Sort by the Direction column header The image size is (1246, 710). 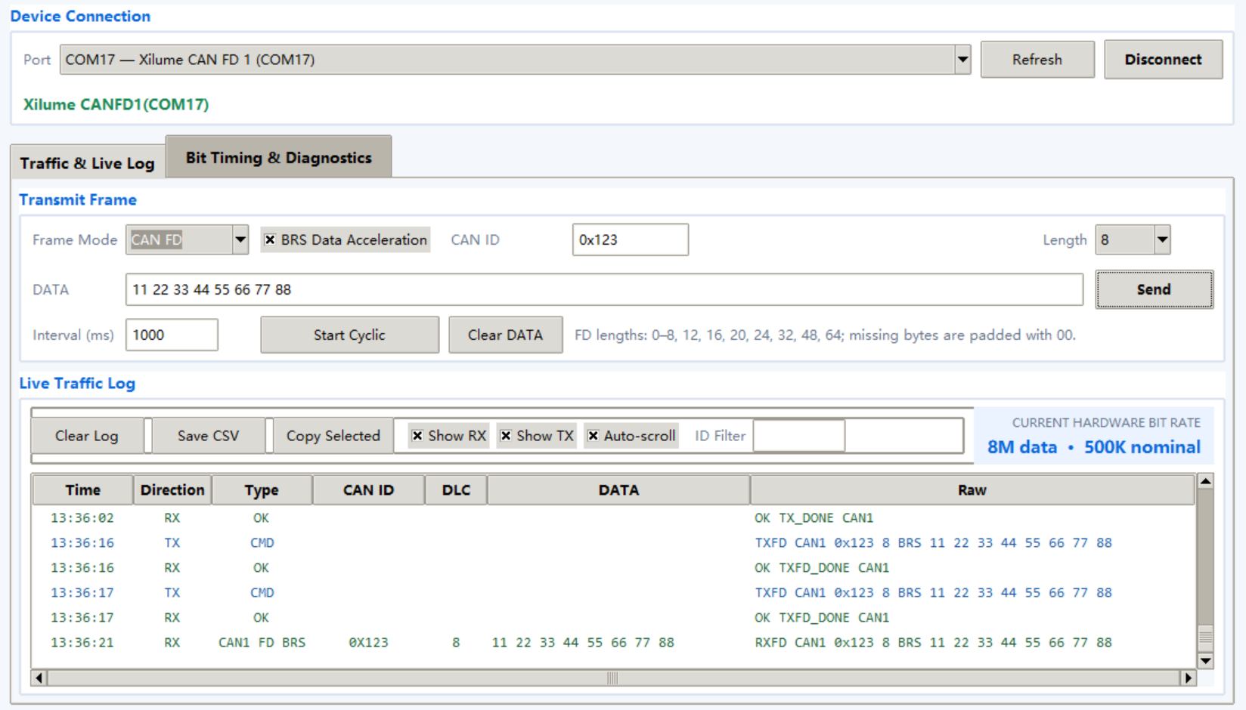[172, 490]
